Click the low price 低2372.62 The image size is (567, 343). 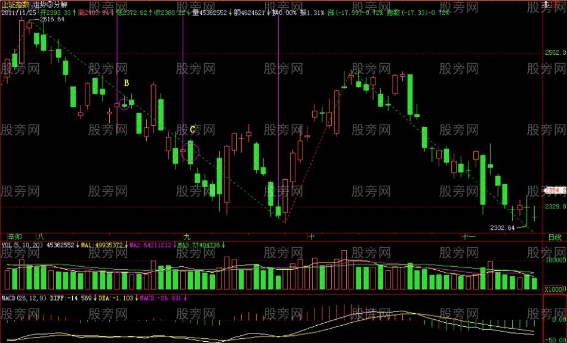132,13
